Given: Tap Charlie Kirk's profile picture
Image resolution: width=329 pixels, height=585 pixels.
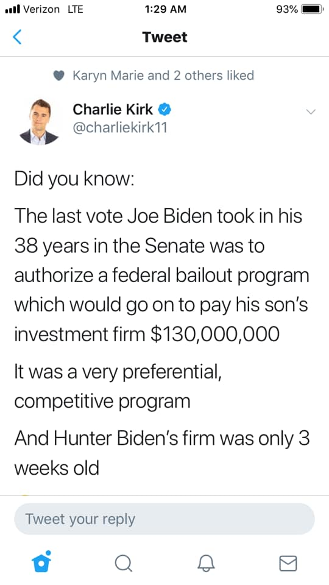Looking at the screenshot, I should pos(39,122).
